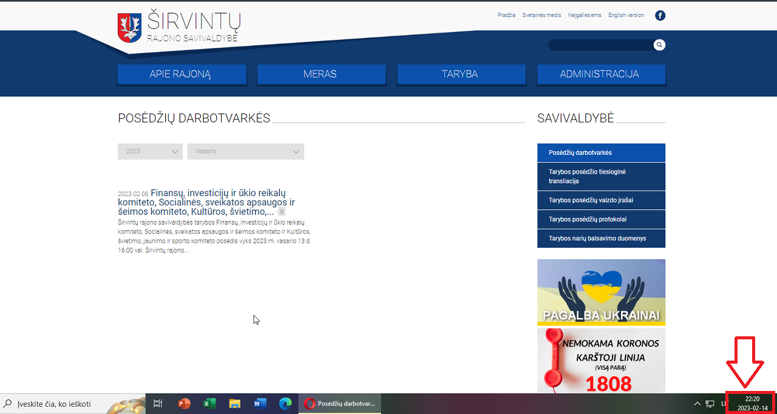Show hidden system tray icons
Viewport: 777px width, 414px height.
[x=697, y=404]
